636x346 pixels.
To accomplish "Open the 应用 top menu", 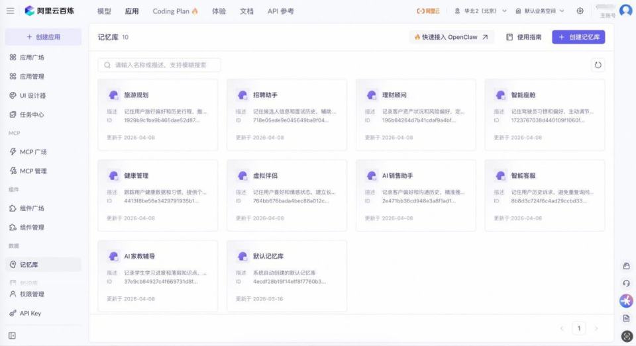I will pyautogui.click(x=132, y=11).
